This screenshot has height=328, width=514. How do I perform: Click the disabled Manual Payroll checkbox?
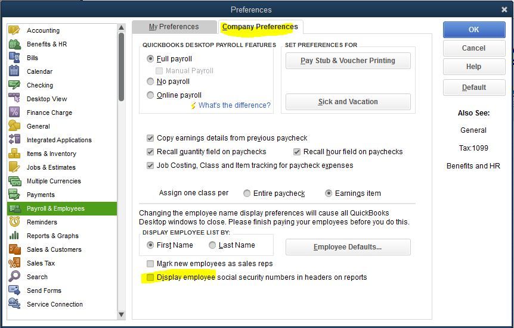tap(159, 71)
